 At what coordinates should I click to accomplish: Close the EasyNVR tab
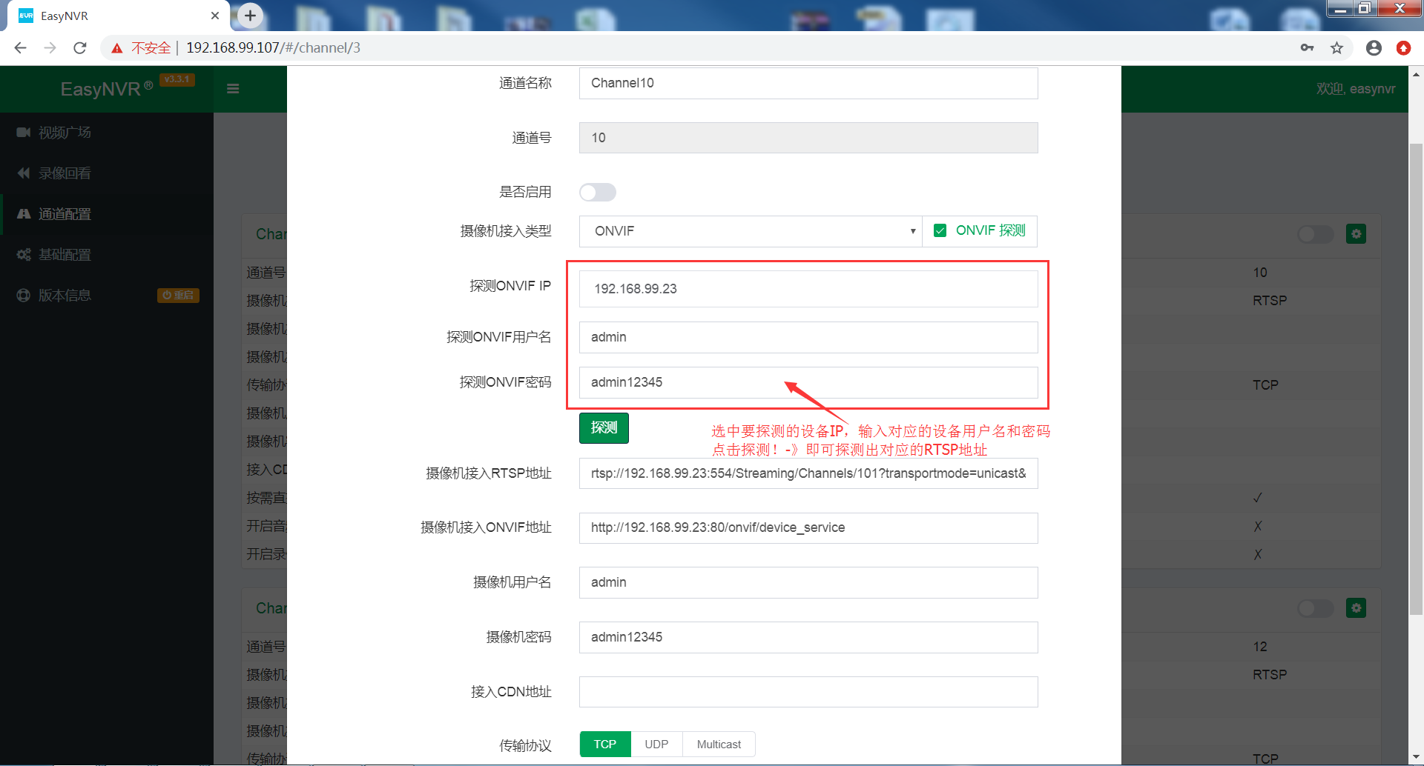click(215, 16)
